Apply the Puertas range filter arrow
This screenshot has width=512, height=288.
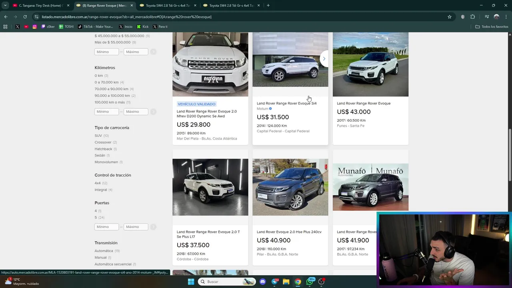click(x=153, y=227)
